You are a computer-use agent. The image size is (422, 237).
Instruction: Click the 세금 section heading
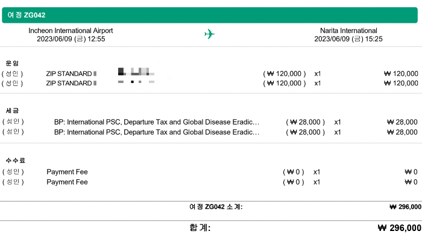click(x=12, y=111)
